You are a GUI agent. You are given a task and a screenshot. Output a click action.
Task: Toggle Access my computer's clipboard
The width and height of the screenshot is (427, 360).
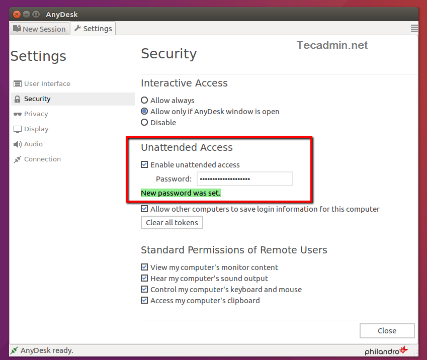[144, 300]
